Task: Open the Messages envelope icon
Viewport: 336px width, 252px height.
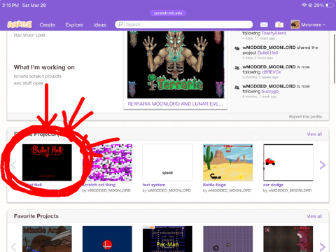Action: tap(264, 24)
